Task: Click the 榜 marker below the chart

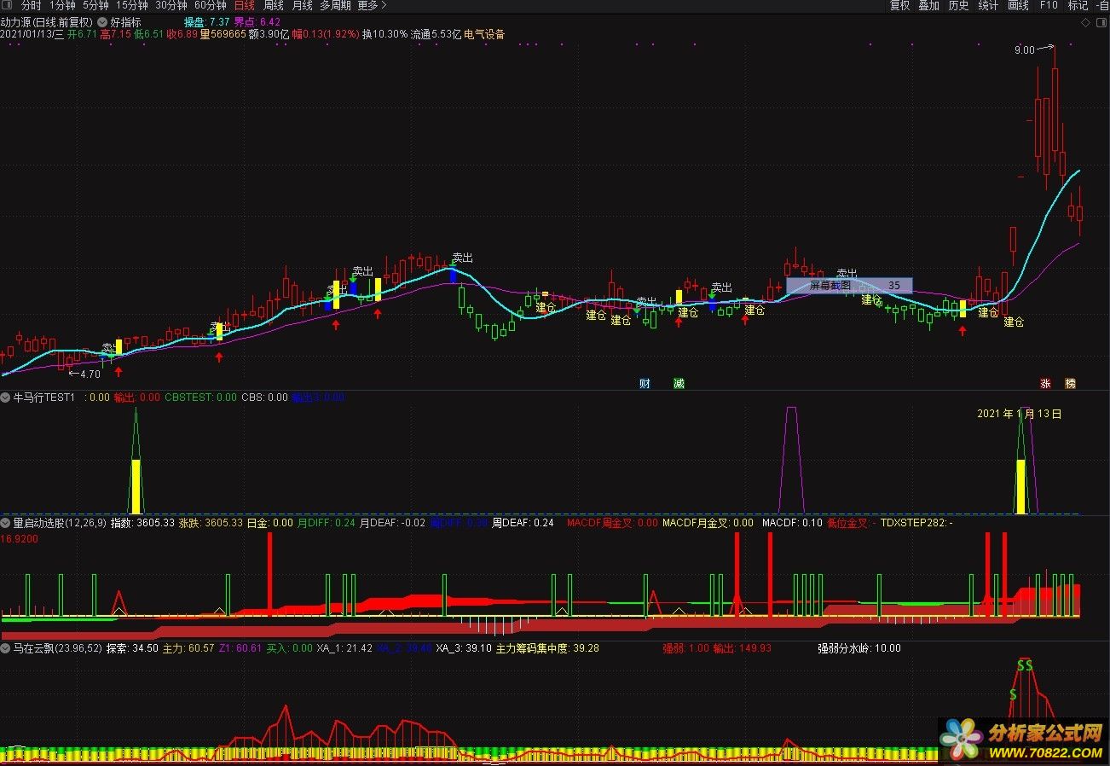Action: coord(1071,384)
